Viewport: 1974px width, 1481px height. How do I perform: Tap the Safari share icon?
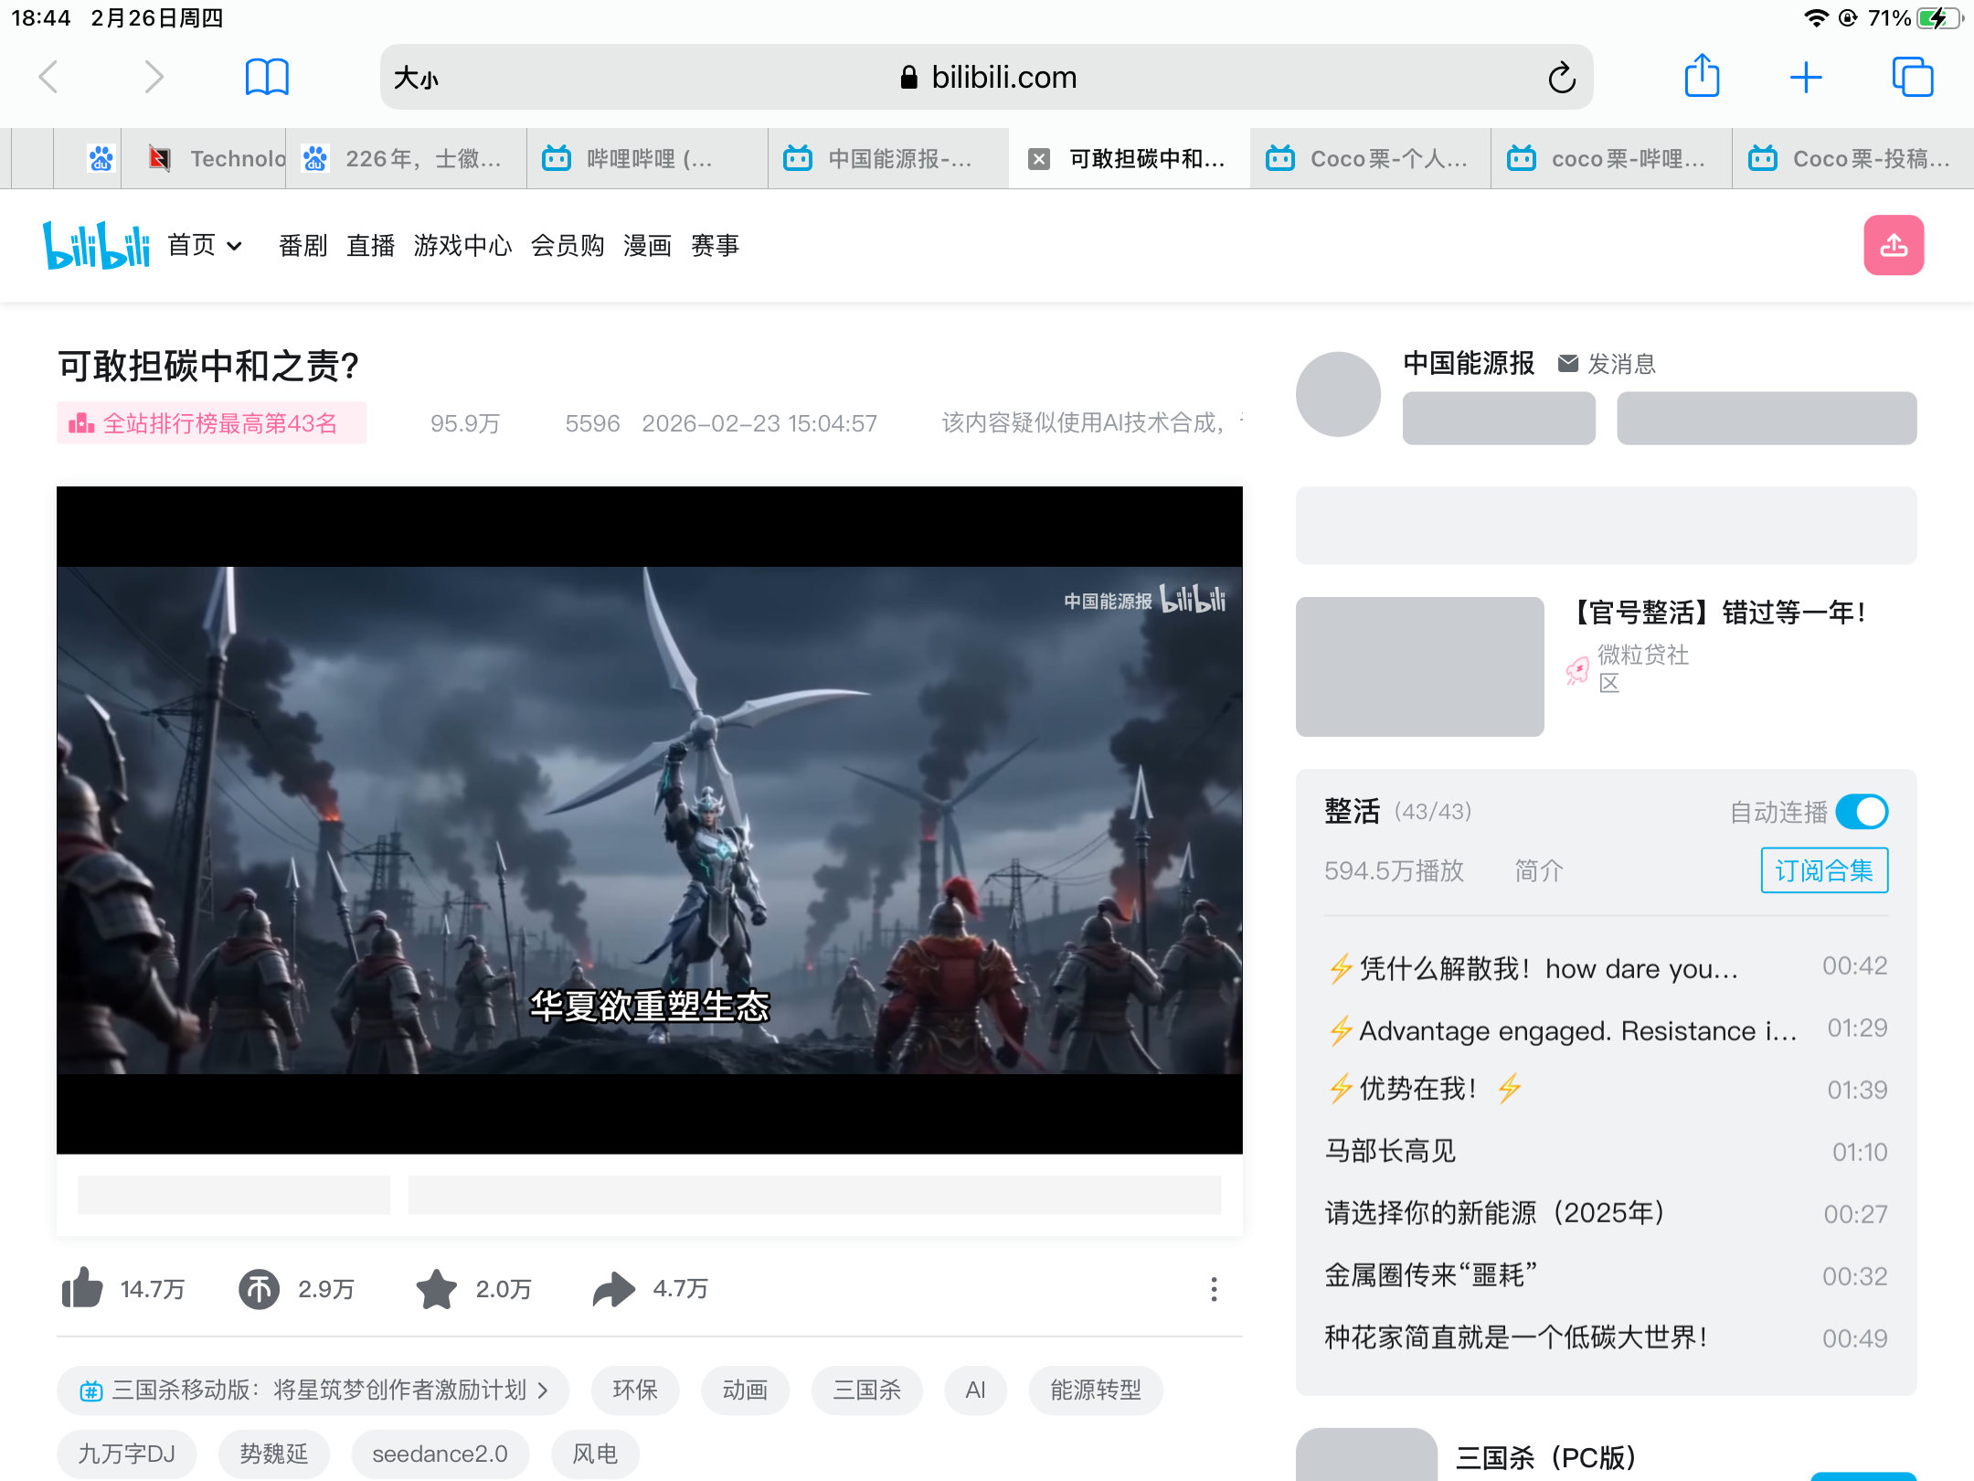1702,77
